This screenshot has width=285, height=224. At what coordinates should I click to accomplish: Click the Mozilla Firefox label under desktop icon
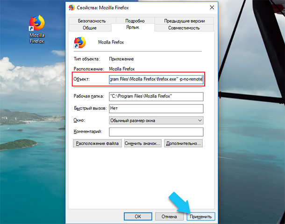tap(37, 38)
